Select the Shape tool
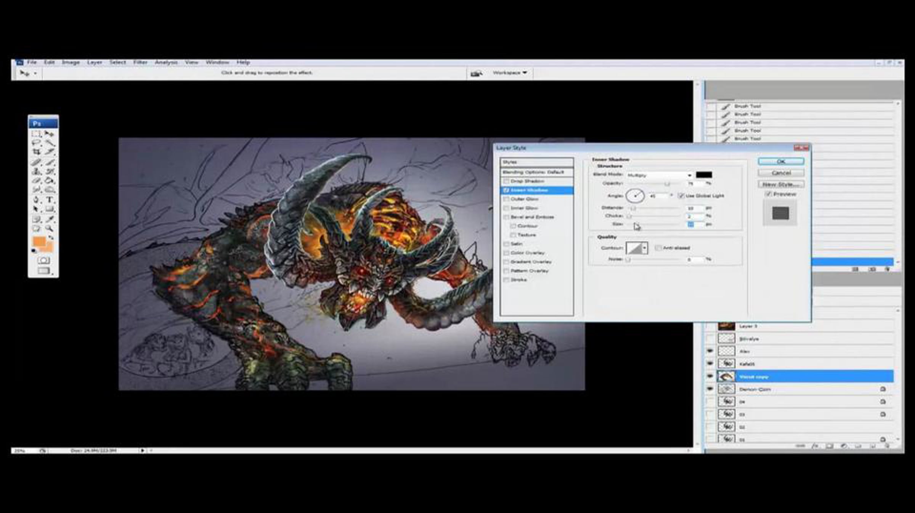 [50, 209]
